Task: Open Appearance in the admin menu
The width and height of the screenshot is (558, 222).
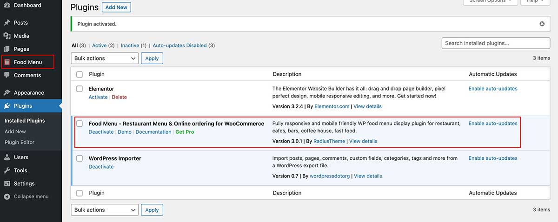Action: click(x=29, y=93)
